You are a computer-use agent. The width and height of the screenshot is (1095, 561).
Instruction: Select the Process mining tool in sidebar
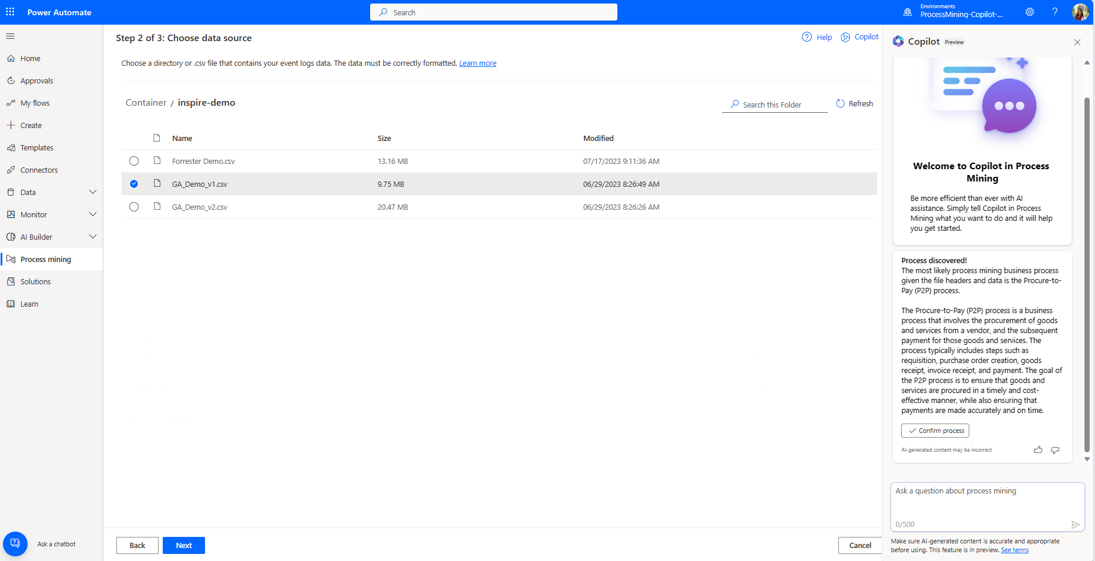coord(45,259)
